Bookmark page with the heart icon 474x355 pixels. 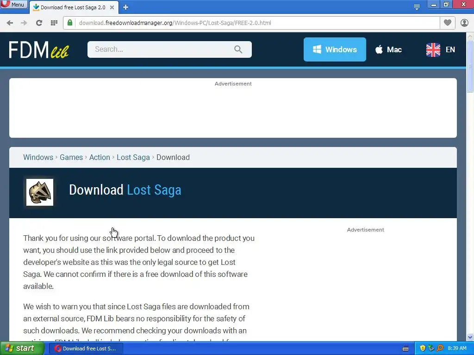point(448,23)
